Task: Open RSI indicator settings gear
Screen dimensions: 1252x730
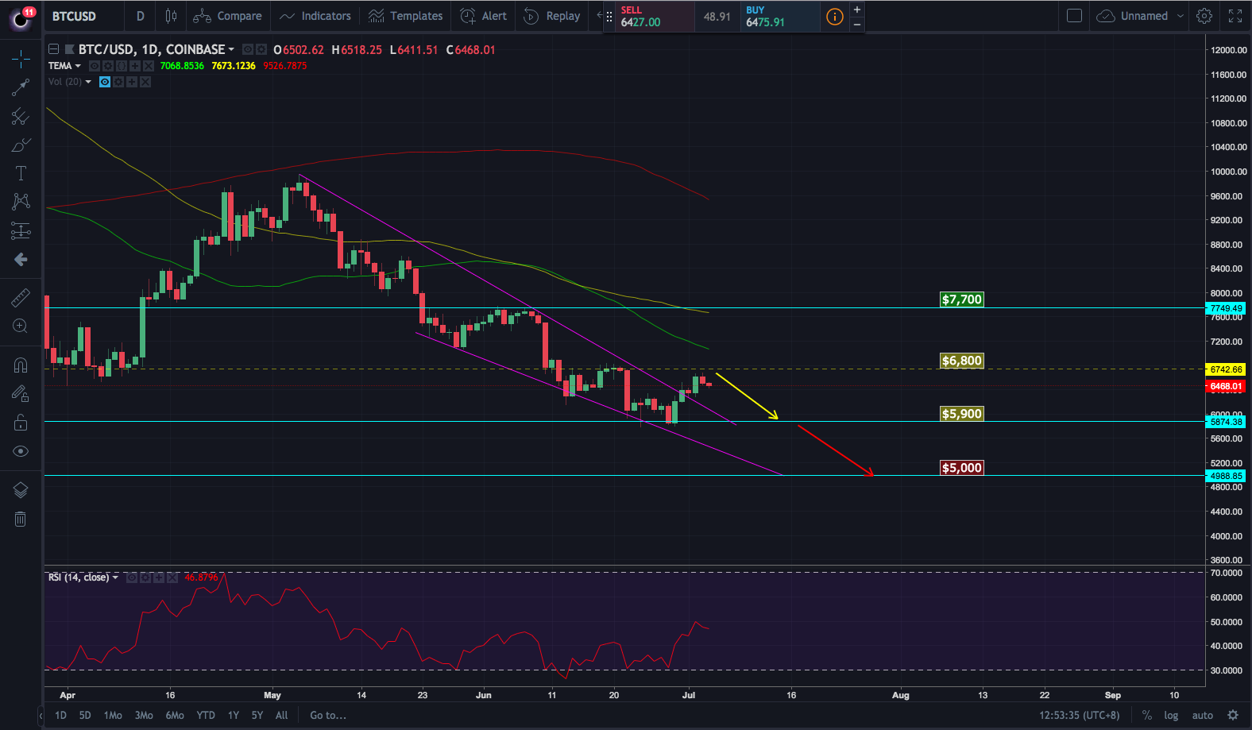Action: [x=145, y=577]
